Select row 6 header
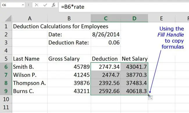189x113 pixels. (6, 67)
